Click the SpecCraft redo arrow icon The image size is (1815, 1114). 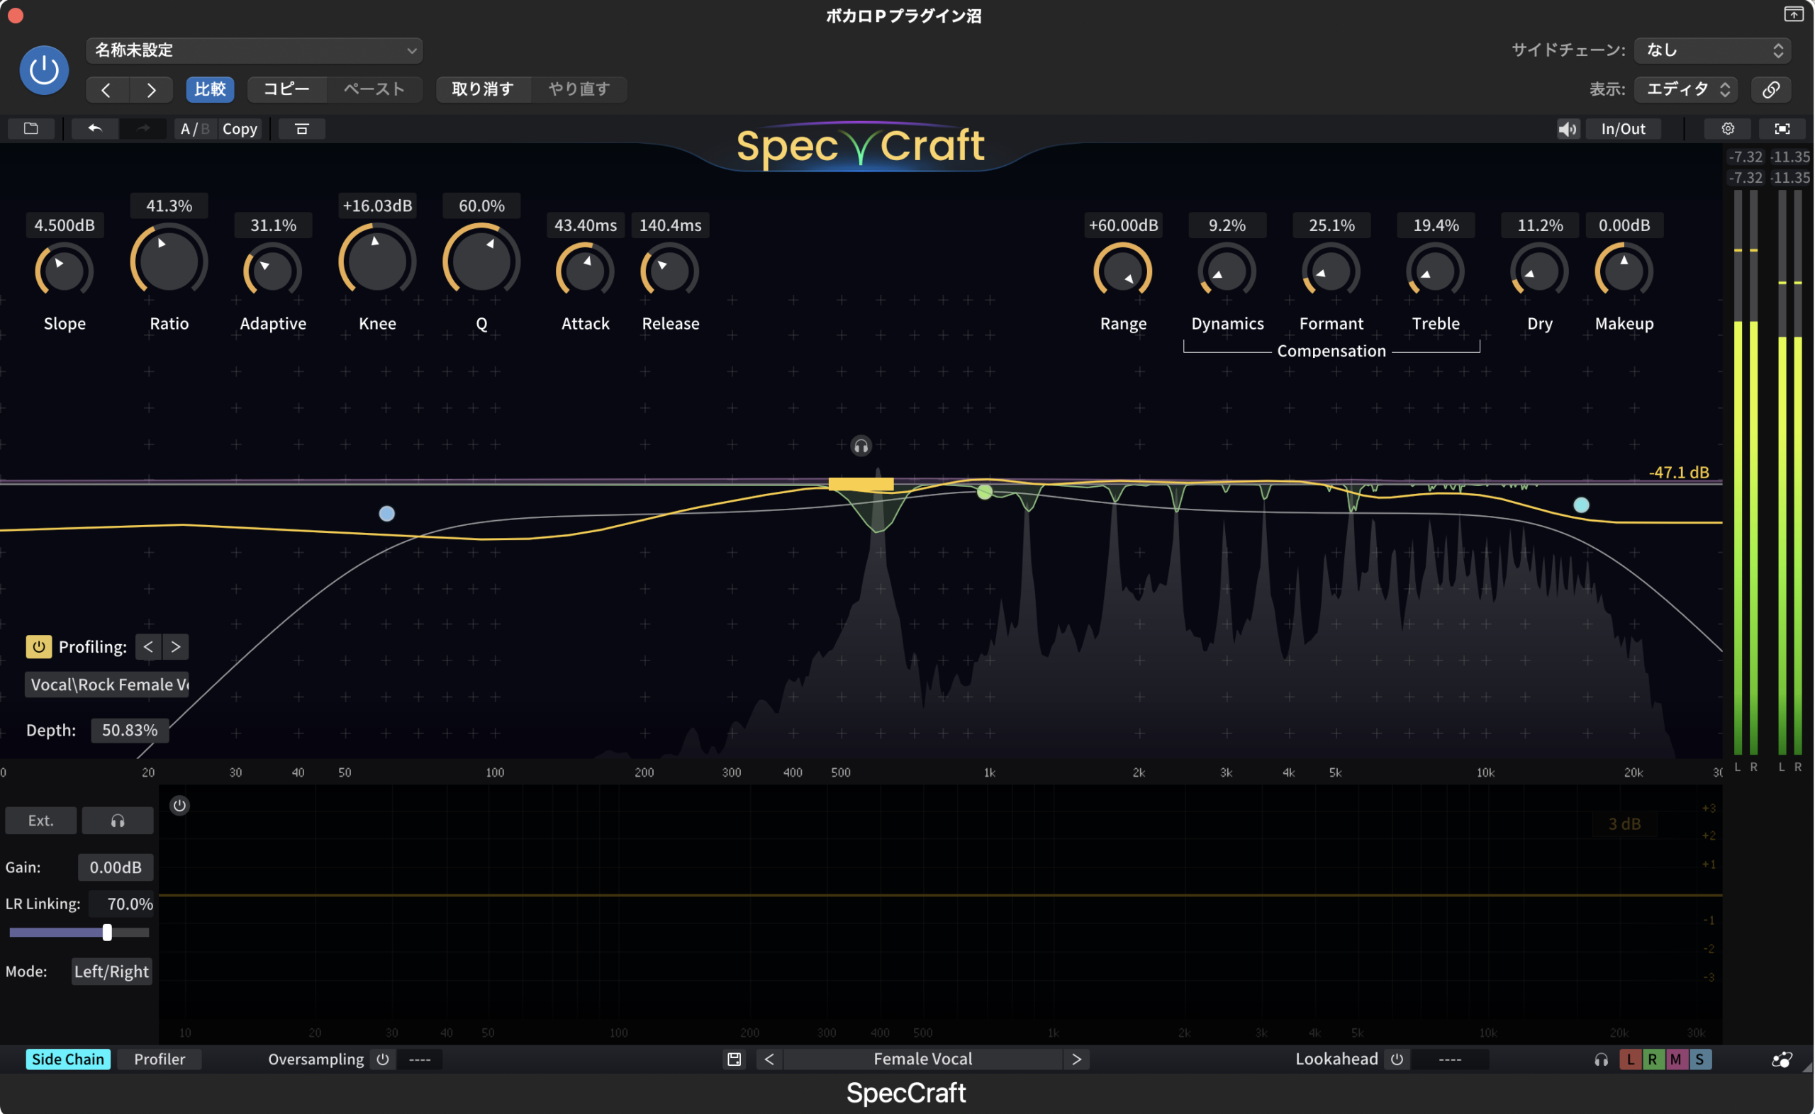point(143,129)
